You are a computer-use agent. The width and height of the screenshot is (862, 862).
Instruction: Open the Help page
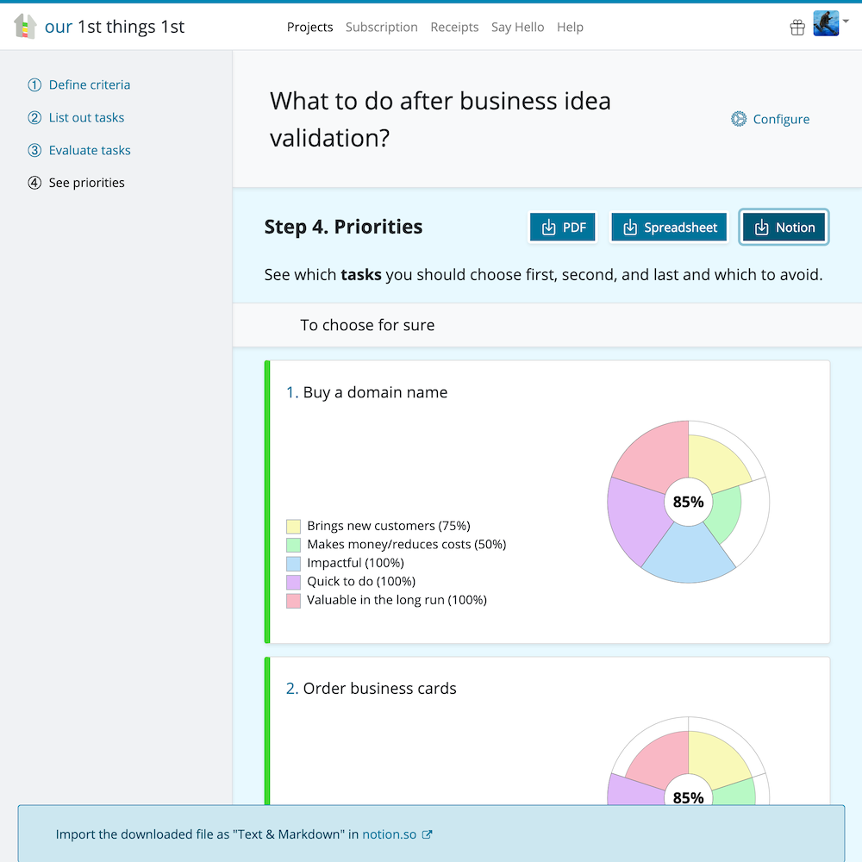pyautogui.click(x=570, y=27)
